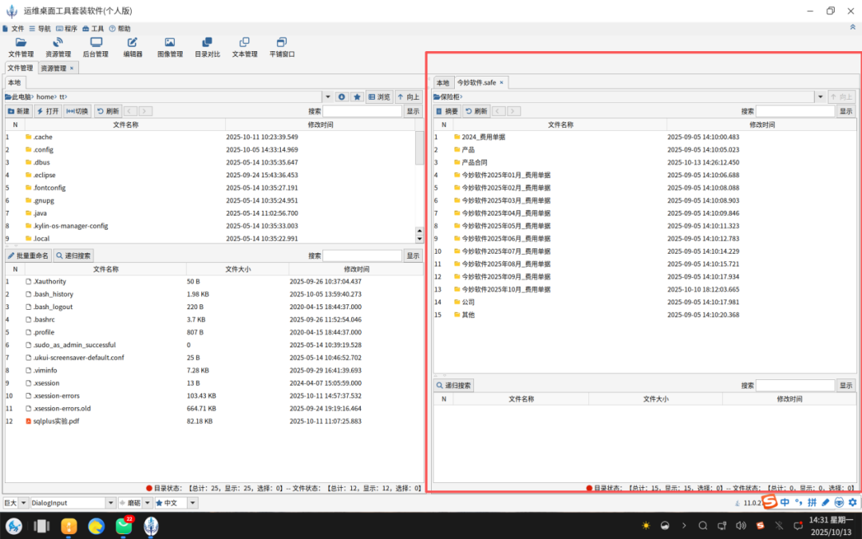Switch to the 资源管理 tab
Image resolution: width=862 pixels, height=539 pixels.
(x=53, y=68)
